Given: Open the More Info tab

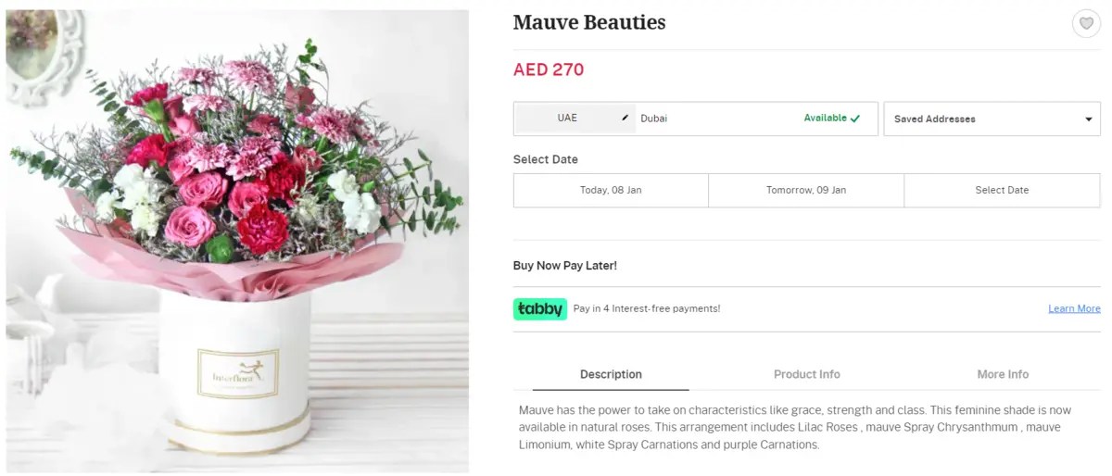Looking at the screenshot, I should (1003, 374).
